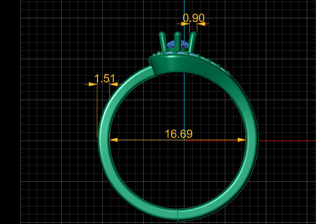Click the seam line at the ring's bottom
This screenshot has height=224, width=316.
(x=178, y=215)
